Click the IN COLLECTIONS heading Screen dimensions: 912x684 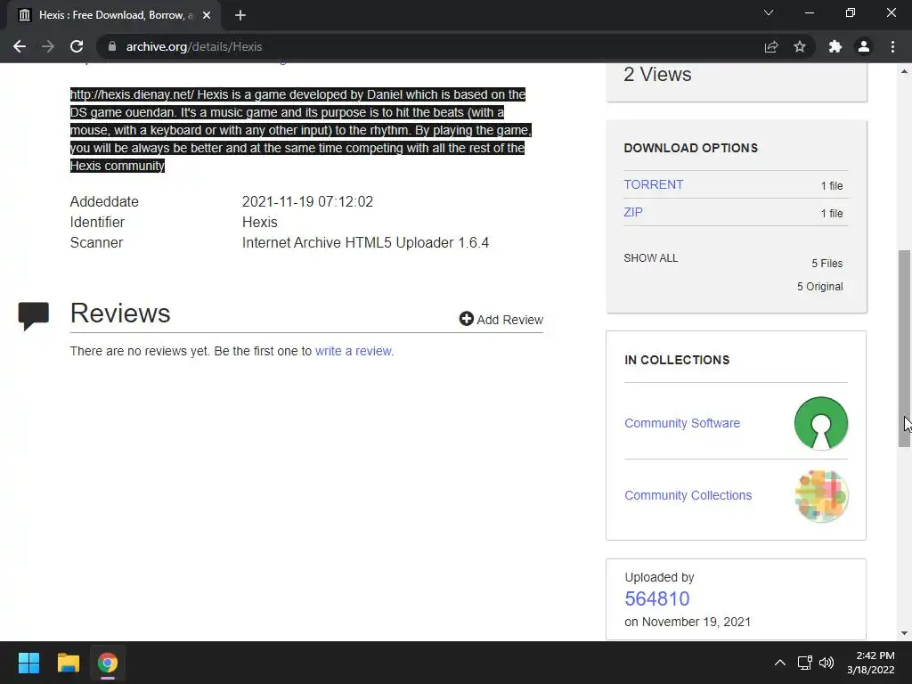click(677, 360)
